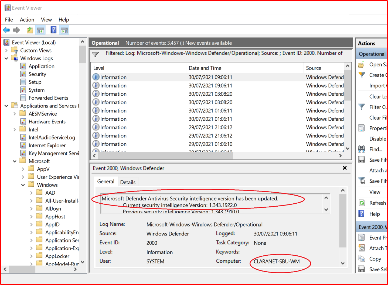Select Forwarded Events in the tree
The height and width of the screenshot is (285, 388).
(x=48, y=98)
